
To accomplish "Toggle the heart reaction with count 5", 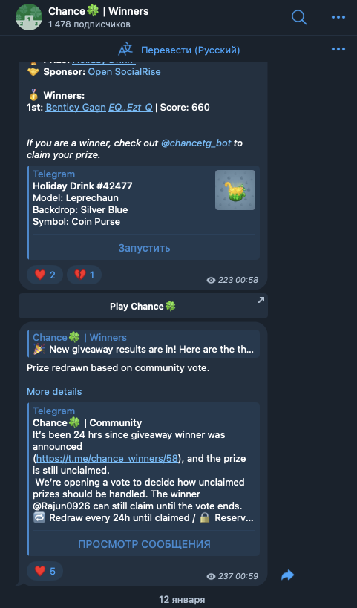I will pos(45,571).
